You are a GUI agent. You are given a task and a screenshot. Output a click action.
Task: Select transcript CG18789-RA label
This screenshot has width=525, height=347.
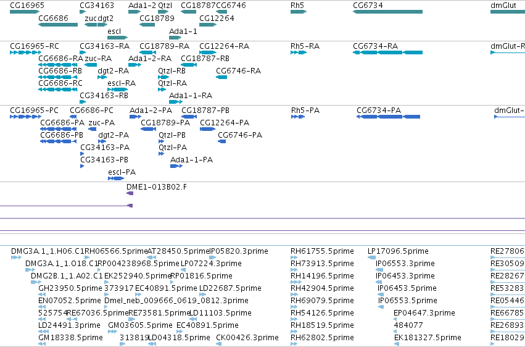pyautogui.click(x=164, y=46)
